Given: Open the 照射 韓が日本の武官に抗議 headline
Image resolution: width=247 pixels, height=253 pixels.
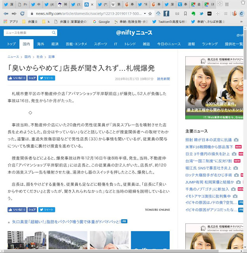Looking at the screenshot, I should 208,140.
